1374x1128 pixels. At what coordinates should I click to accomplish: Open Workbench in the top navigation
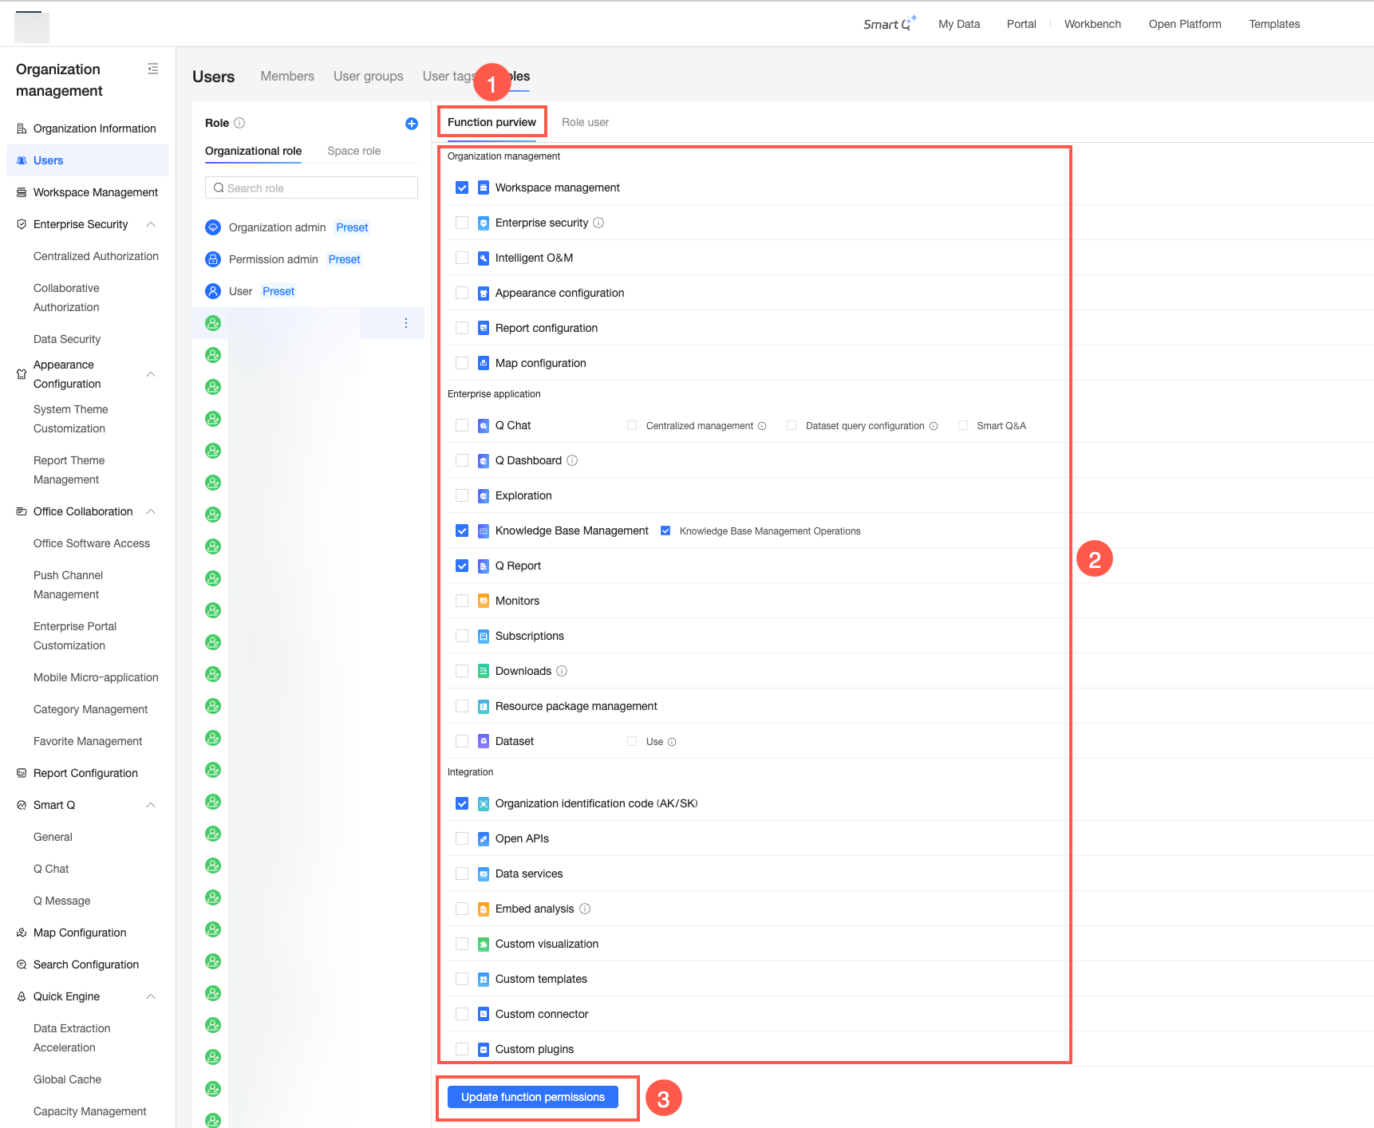coord(1092,24)
